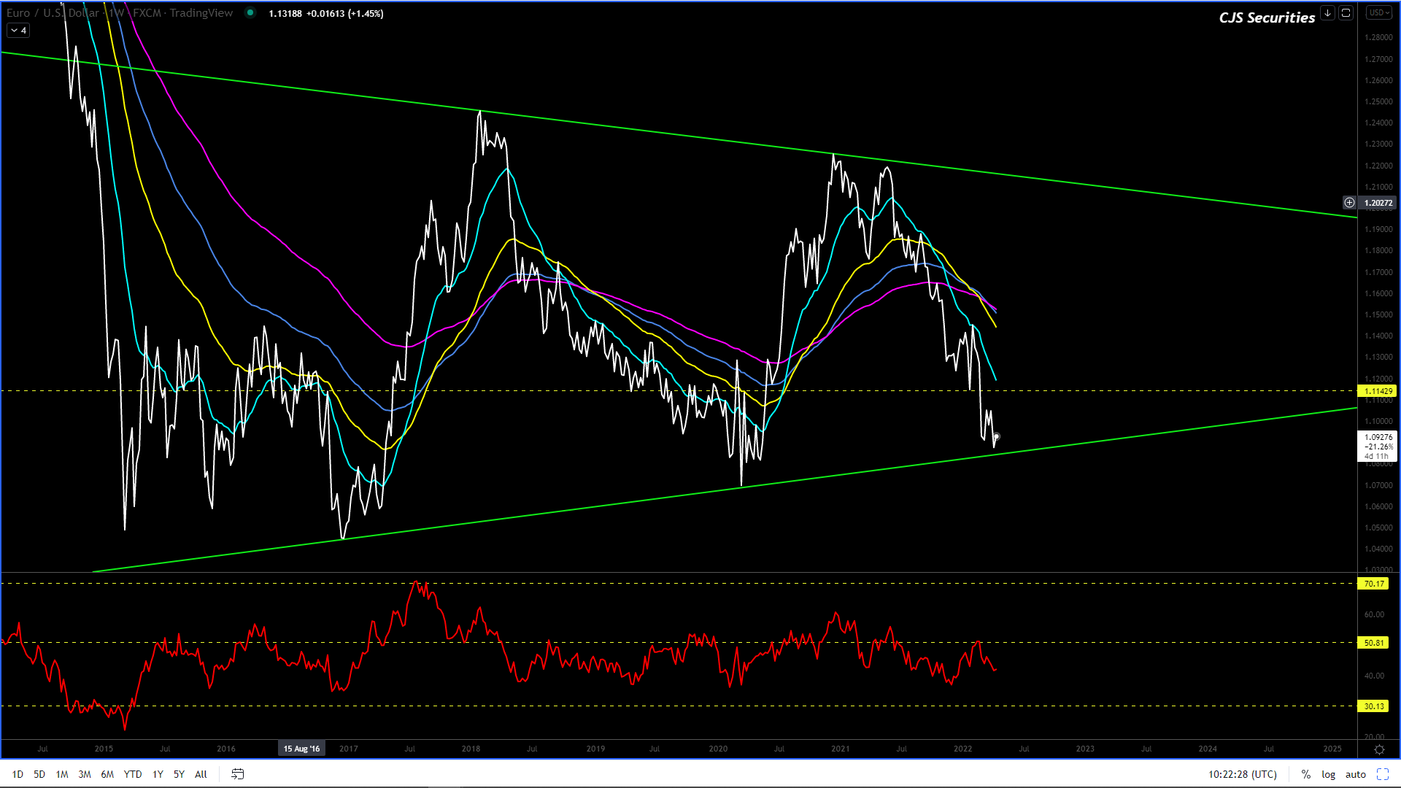Click the down-arrow snapshot icon beside CJS Securities
The height and width of the screenshot is (788, 1401).
[1327, 13]
